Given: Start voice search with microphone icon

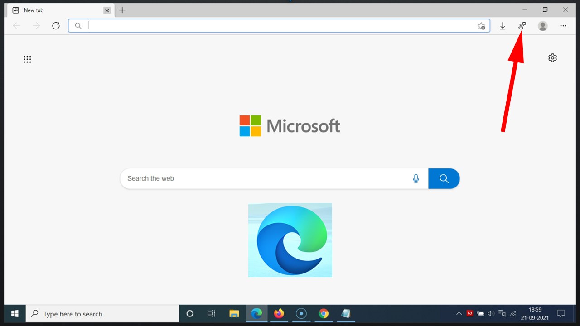Looking at the screenshot, I should click(416, 178).
